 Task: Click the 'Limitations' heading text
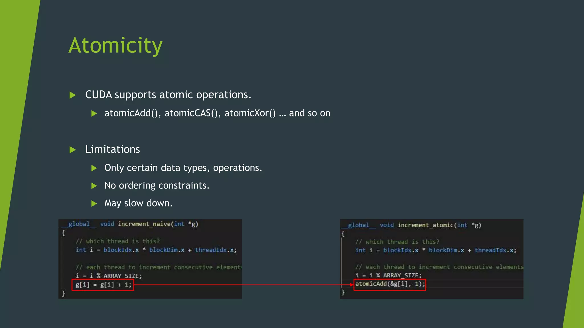(112, 149)
